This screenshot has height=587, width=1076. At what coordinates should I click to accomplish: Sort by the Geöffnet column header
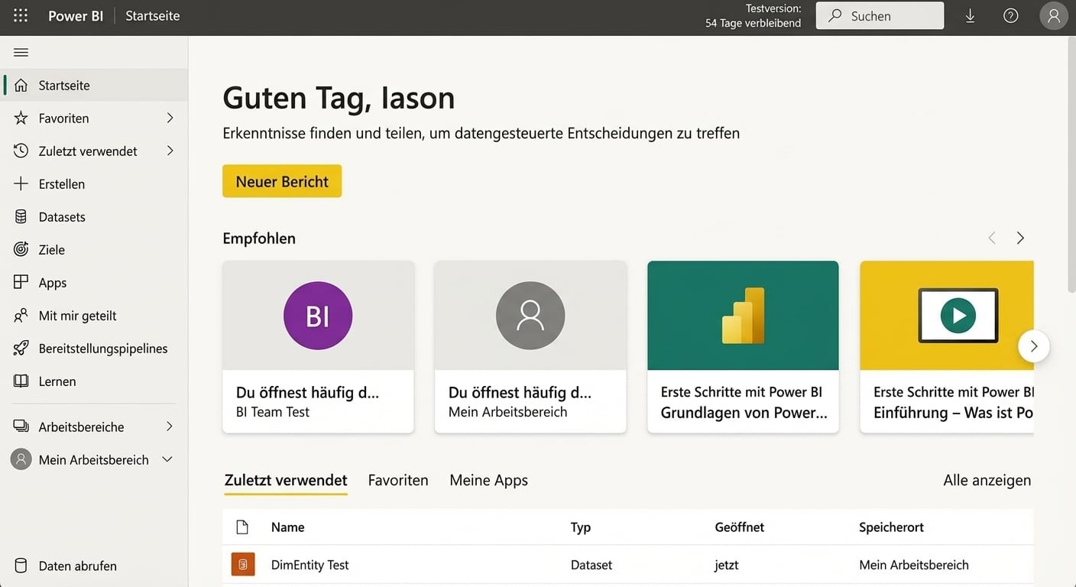739,527
